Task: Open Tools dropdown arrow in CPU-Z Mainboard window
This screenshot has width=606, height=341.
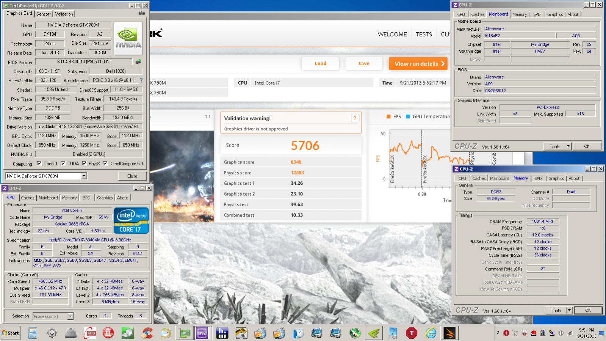Action: coord(568,146)
